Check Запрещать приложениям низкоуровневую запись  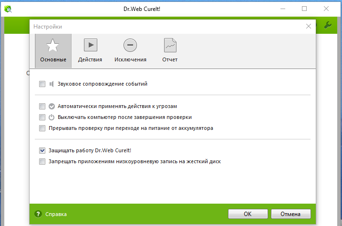click(42, 161)
